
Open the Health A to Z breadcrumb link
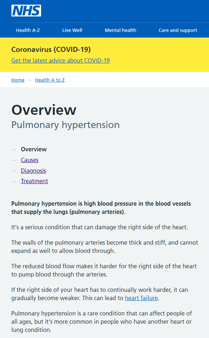point(50,80)
